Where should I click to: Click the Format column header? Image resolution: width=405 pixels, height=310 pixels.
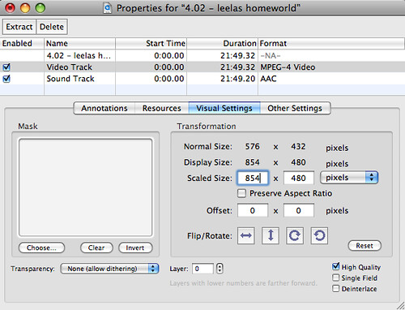point(331,43)
